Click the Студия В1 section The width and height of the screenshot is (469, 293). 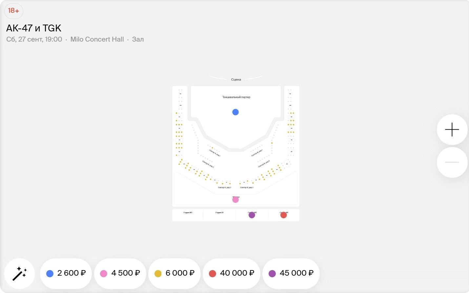click(x=219, y=213)
